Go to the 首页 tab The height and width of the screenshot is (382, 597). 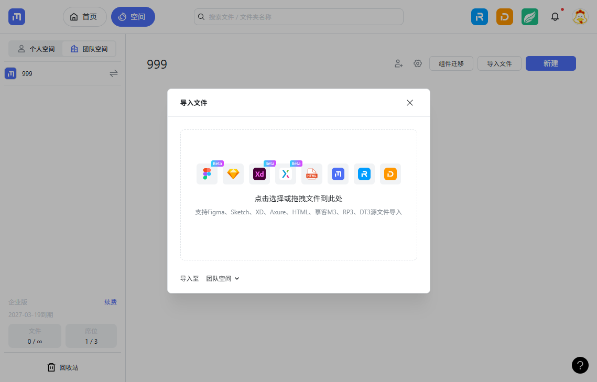84,17
